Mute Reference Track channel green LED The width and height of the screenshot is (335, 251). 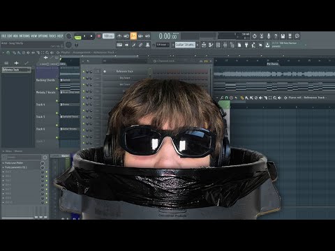click(84, 72)
